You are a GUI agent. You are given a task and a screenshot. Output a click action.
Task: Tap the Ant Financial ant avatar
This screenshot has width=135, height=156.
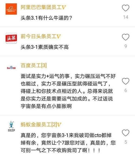[11, 126]
